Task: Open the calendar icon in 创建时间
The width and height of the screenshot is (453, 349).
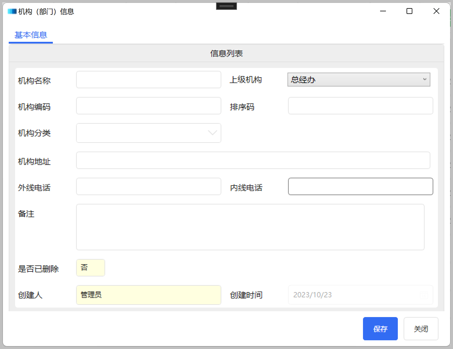Action: click(424, 295)
